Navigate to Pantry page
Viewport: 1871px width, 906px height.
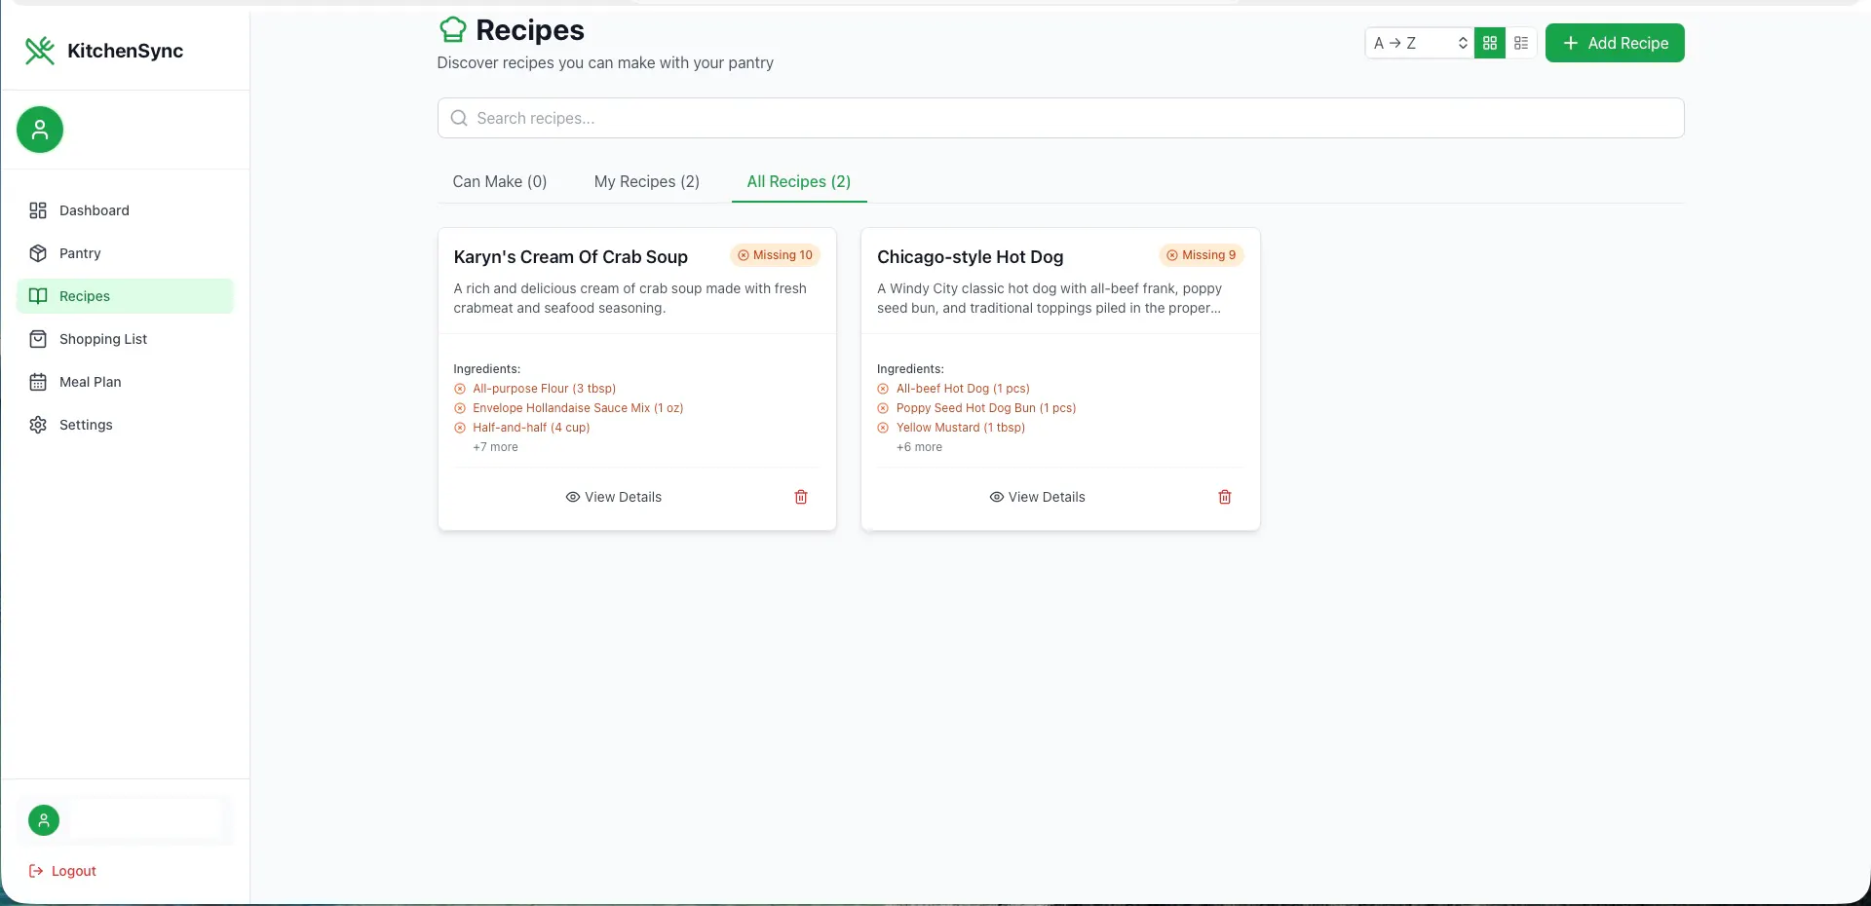[125, 253]
